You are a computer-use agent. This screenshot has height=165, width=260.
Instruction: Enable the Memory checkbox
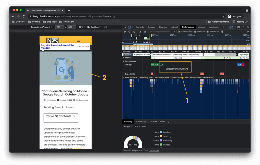click(x=195, y=32)
